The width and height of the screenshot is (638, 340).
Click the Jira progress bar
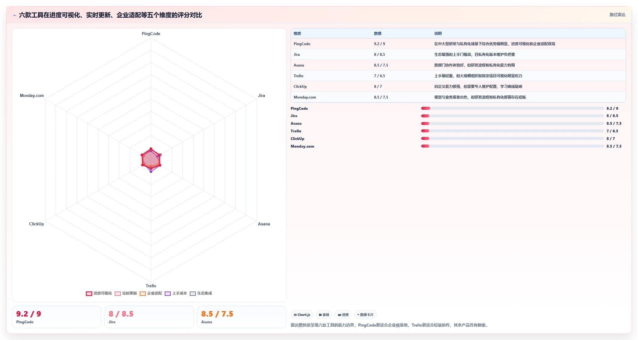[x=512, y=116]
